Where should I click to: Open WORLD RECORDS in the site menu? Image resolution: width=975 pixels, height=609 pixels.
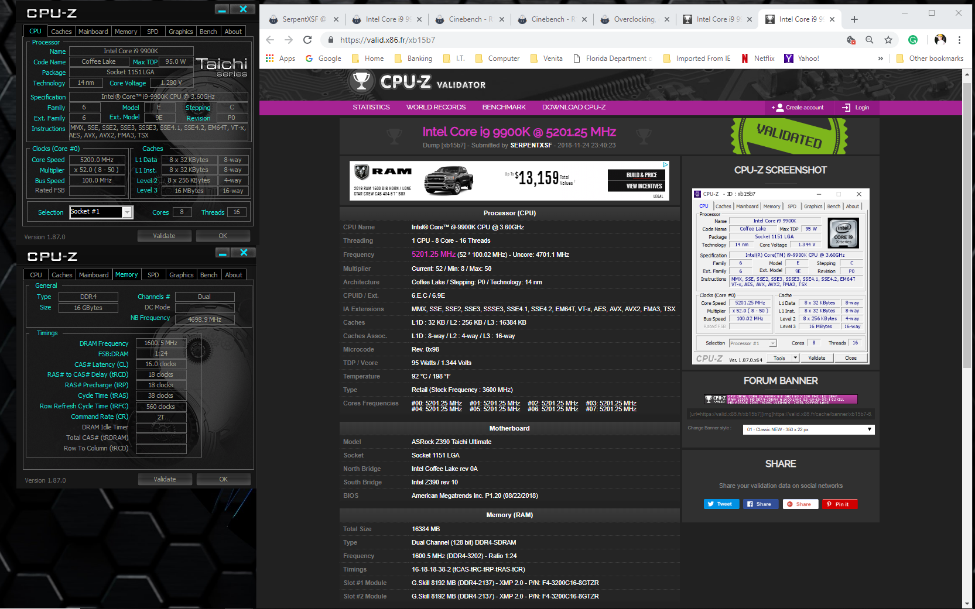coord(436,108)
